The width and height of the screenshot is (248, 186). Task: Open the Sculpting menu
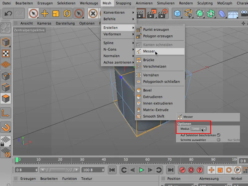(x=205, y=3)
